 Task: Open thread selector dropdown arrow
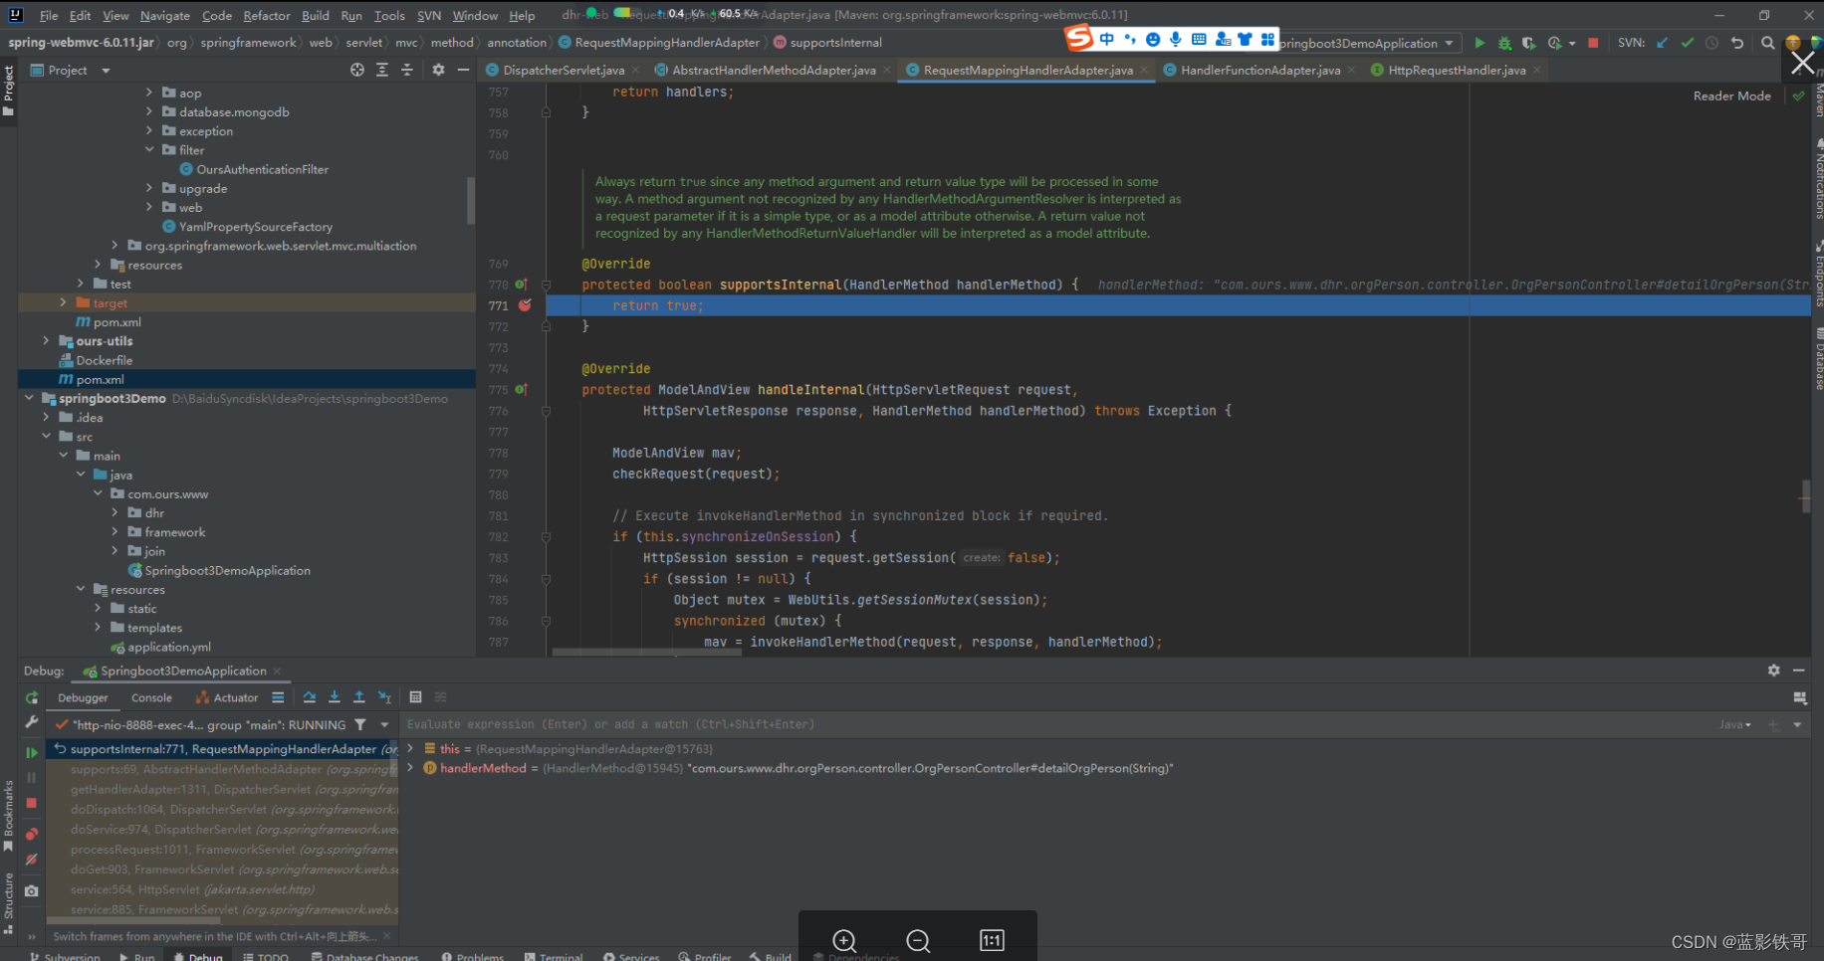(384, 725)
